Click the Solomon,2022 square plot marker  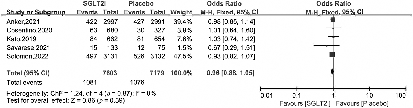332,54
